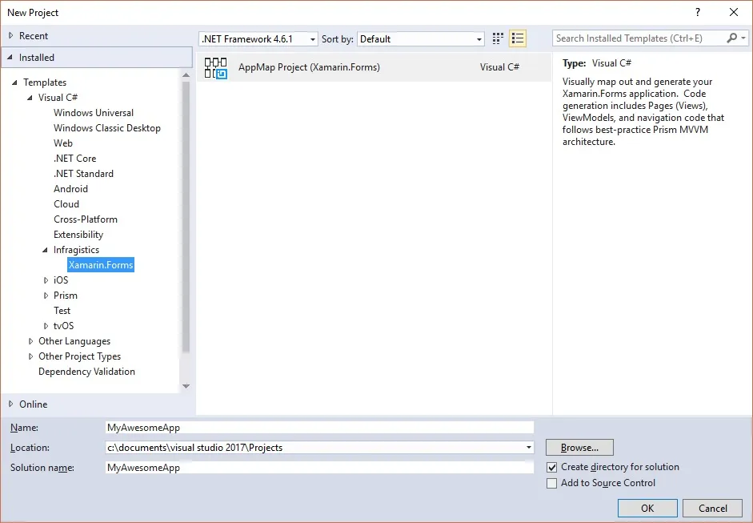Expand the Prism tree node
Screen dimensions: 753x523
[46, 296]
